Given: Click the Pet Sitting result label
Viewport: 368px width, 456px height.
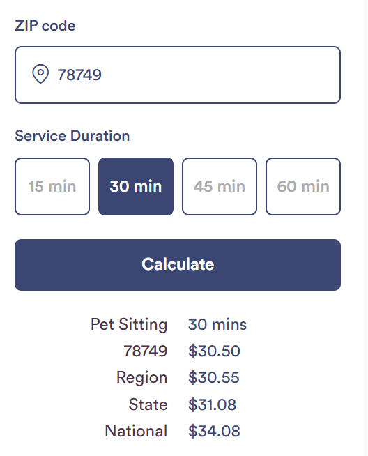Looking at the screenshot, I should pyautogui.click(x=129, y=324).
